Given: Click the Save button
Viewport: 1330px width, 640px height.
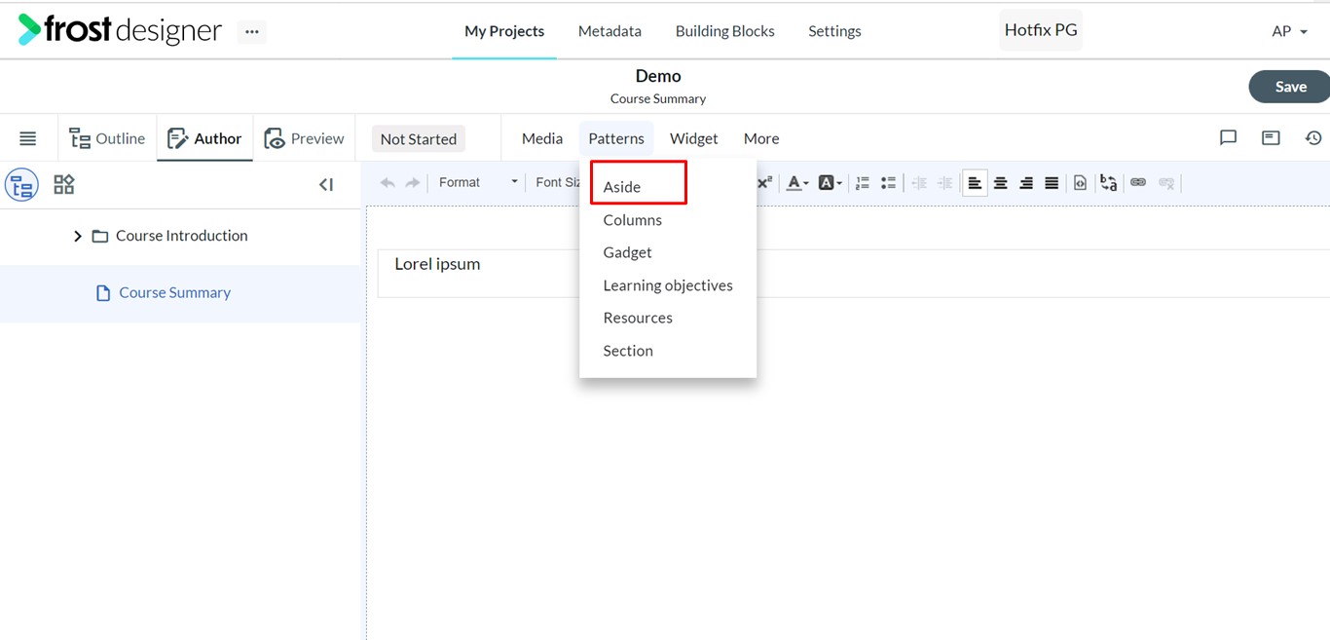Looking at the screenshot, I should coord(1290,87).
